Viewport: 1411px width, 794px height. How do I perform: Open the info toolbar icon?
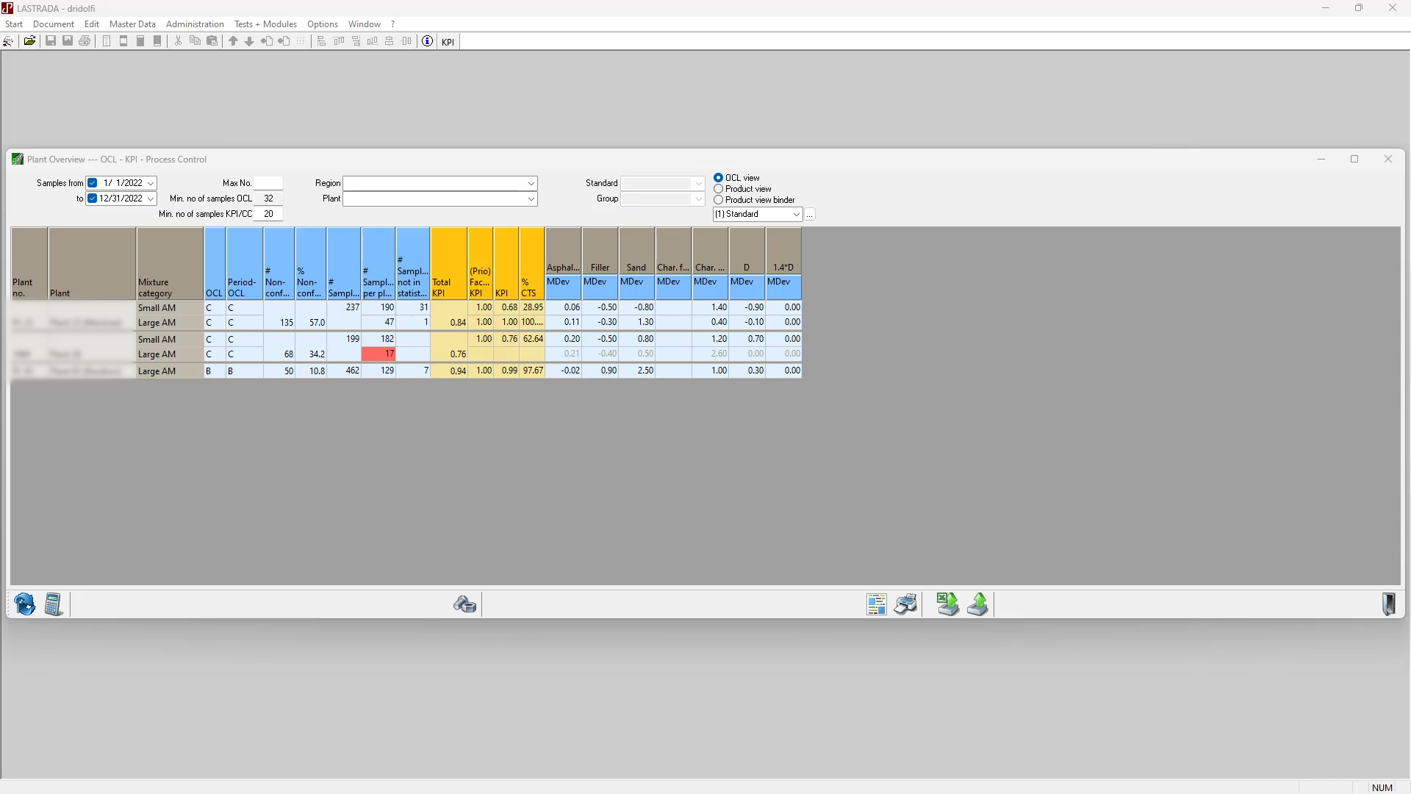(x=426, y=41)
